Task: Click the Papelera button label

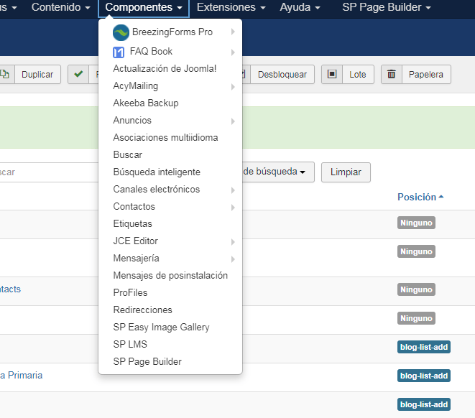Action: 426,75
